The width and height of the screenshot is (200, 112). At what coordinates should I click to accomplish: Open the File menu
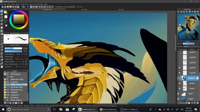tap(2, 4)
